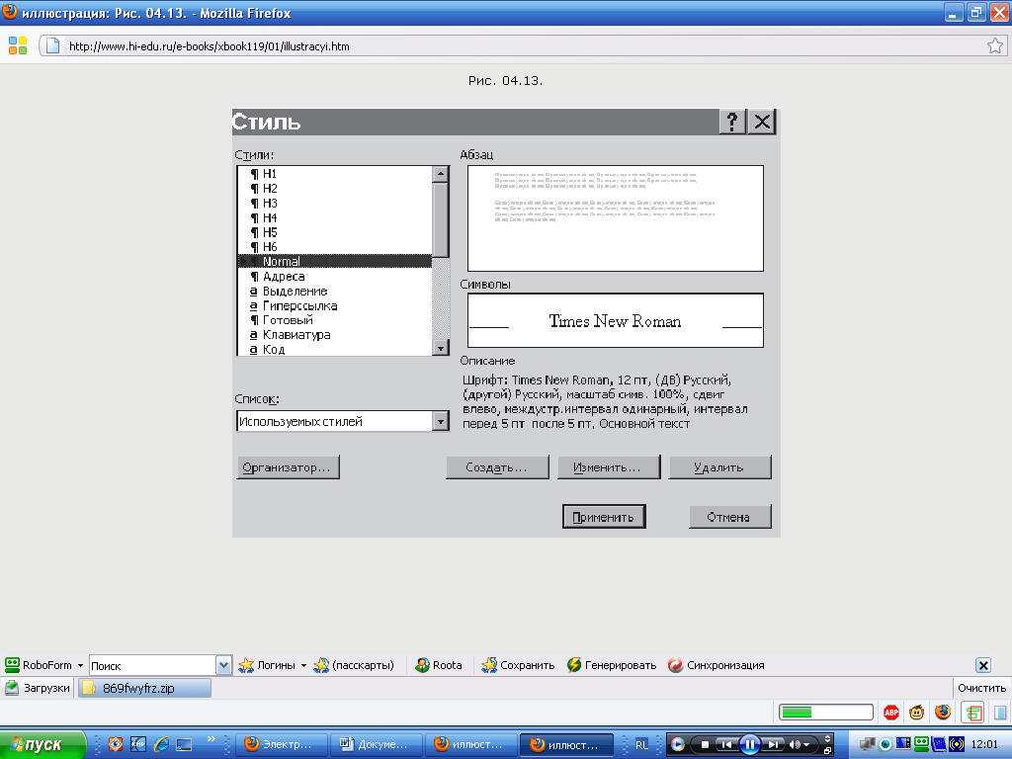Viewport: 1012px width, 759px height.
Task: Restore the media player from the taskbar toolbar
Action: click(x=827, y=751)
